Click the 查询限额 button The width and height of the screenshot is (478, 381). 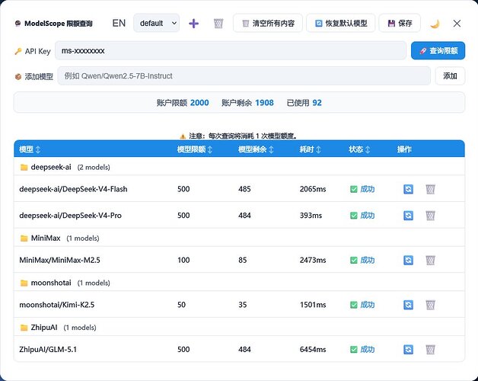click(438, 51)
